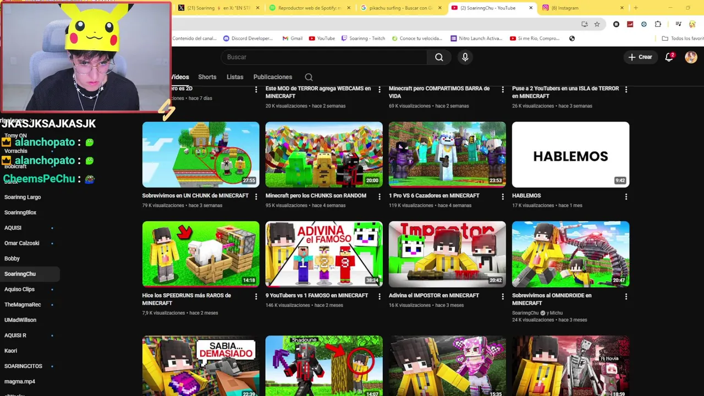Open options for 'Adivina el IMPOSTOR en MINECRAFT'
The image size is (704, 396).
[502, 296]
